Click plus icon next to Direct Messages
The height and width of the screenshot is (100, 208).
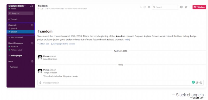[32, 43]
